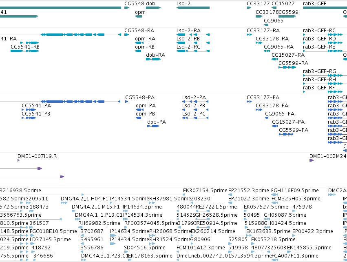Click transcript Lsd-2-RB
347x262 pixels.
[x=188, y=39]
